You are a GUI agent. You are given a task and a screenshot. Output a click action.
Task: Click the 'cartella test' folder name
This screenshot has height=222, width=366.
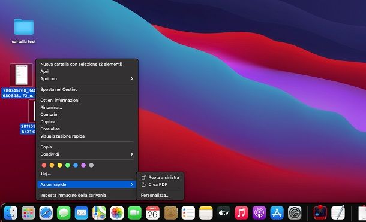(24, 42)
